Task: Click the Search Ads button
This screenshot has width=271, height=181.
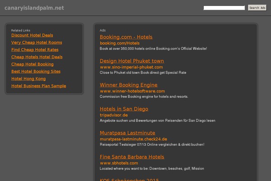Action: [x=257, y=8]
